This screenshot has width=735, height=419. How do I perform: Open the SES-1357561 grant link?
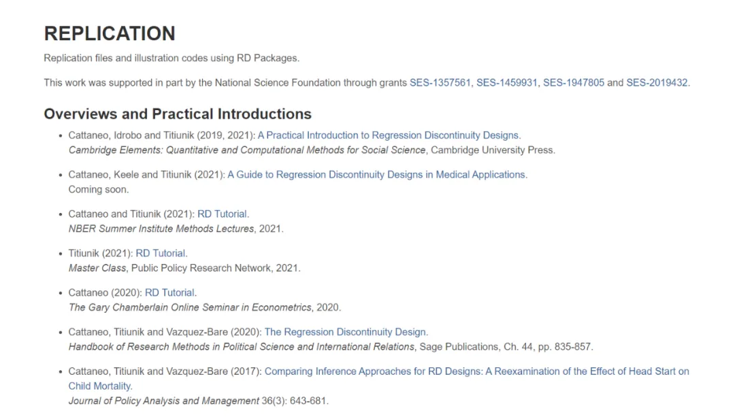point(440,83)
